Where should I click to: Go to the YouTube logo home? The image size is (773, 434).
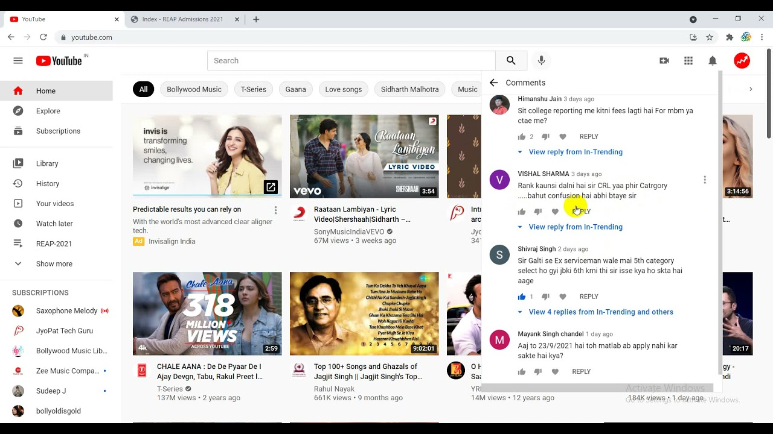pos(59,60)
